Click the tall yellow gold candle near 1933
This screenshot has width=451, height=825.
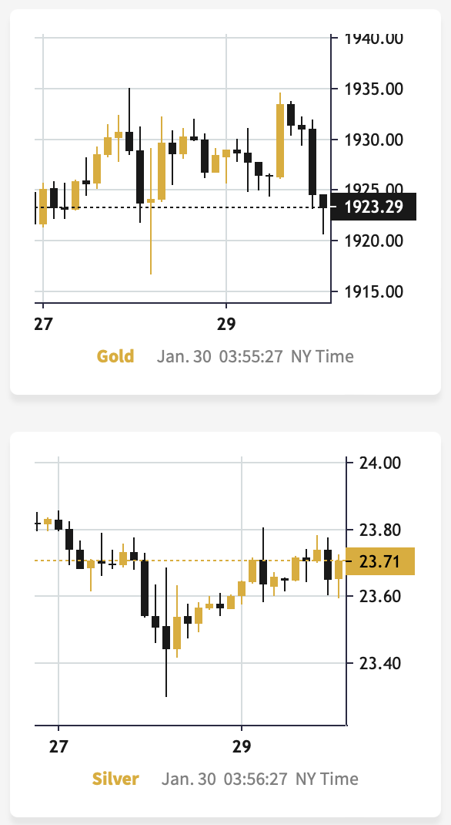(280, 140)
